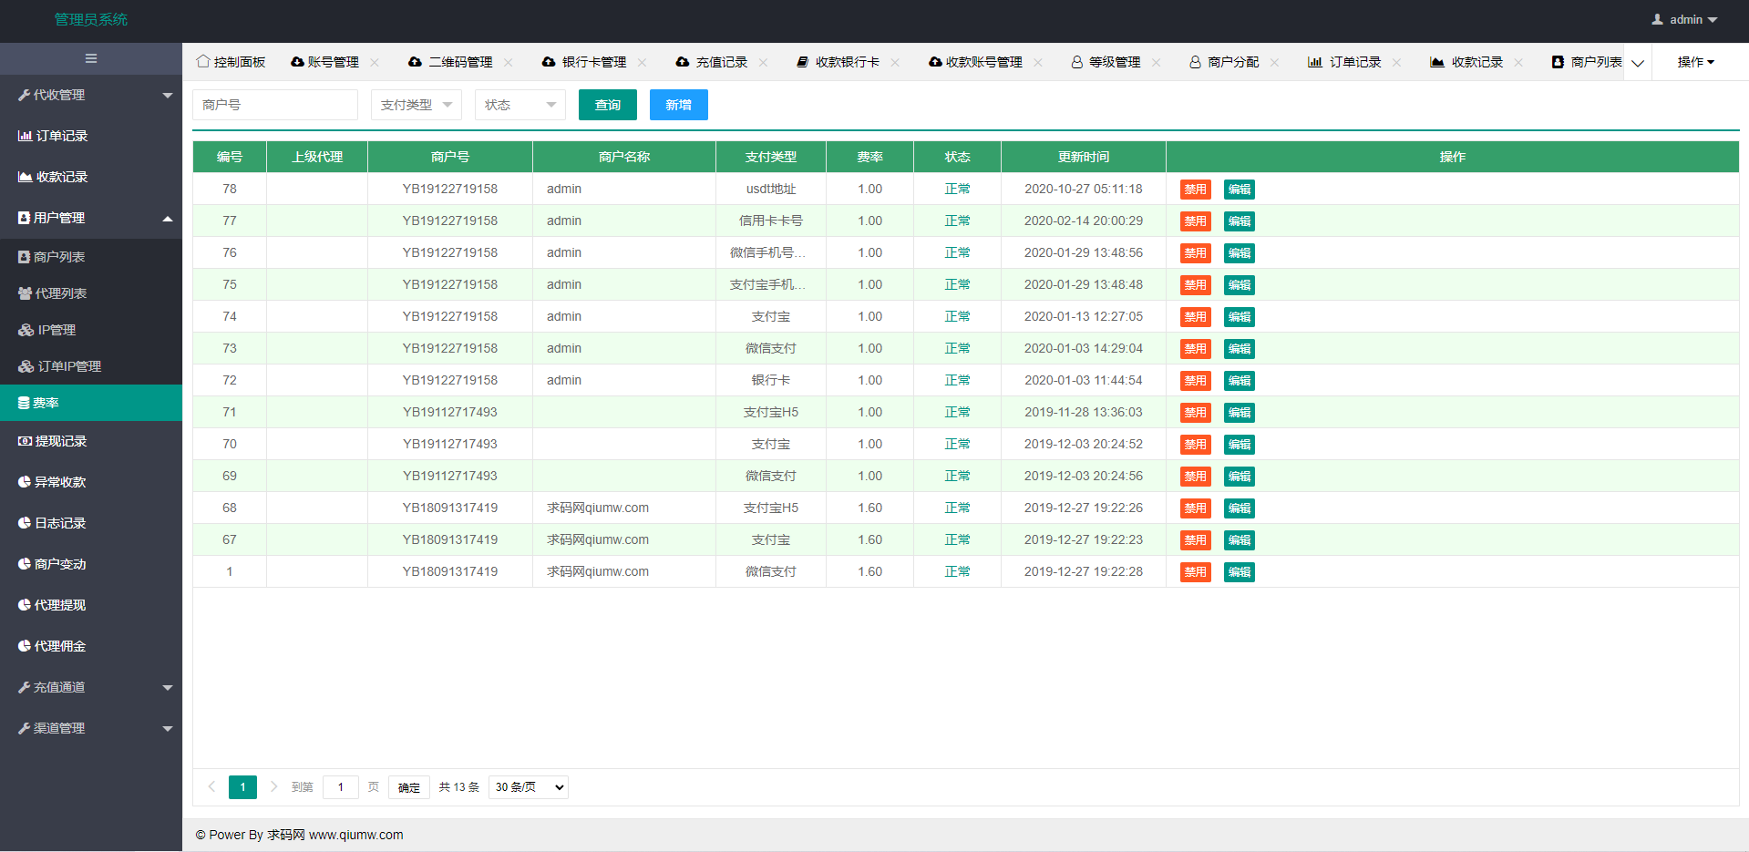Image resolution: width=1749 pixels, height=852 pixels.
Task: Click the pie icon beside 异常收款
Action: click(25, 482)
